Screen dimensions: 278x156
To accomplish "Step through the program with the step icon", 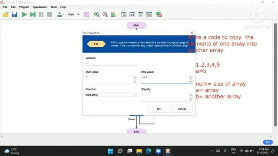I will coord(33,14).
